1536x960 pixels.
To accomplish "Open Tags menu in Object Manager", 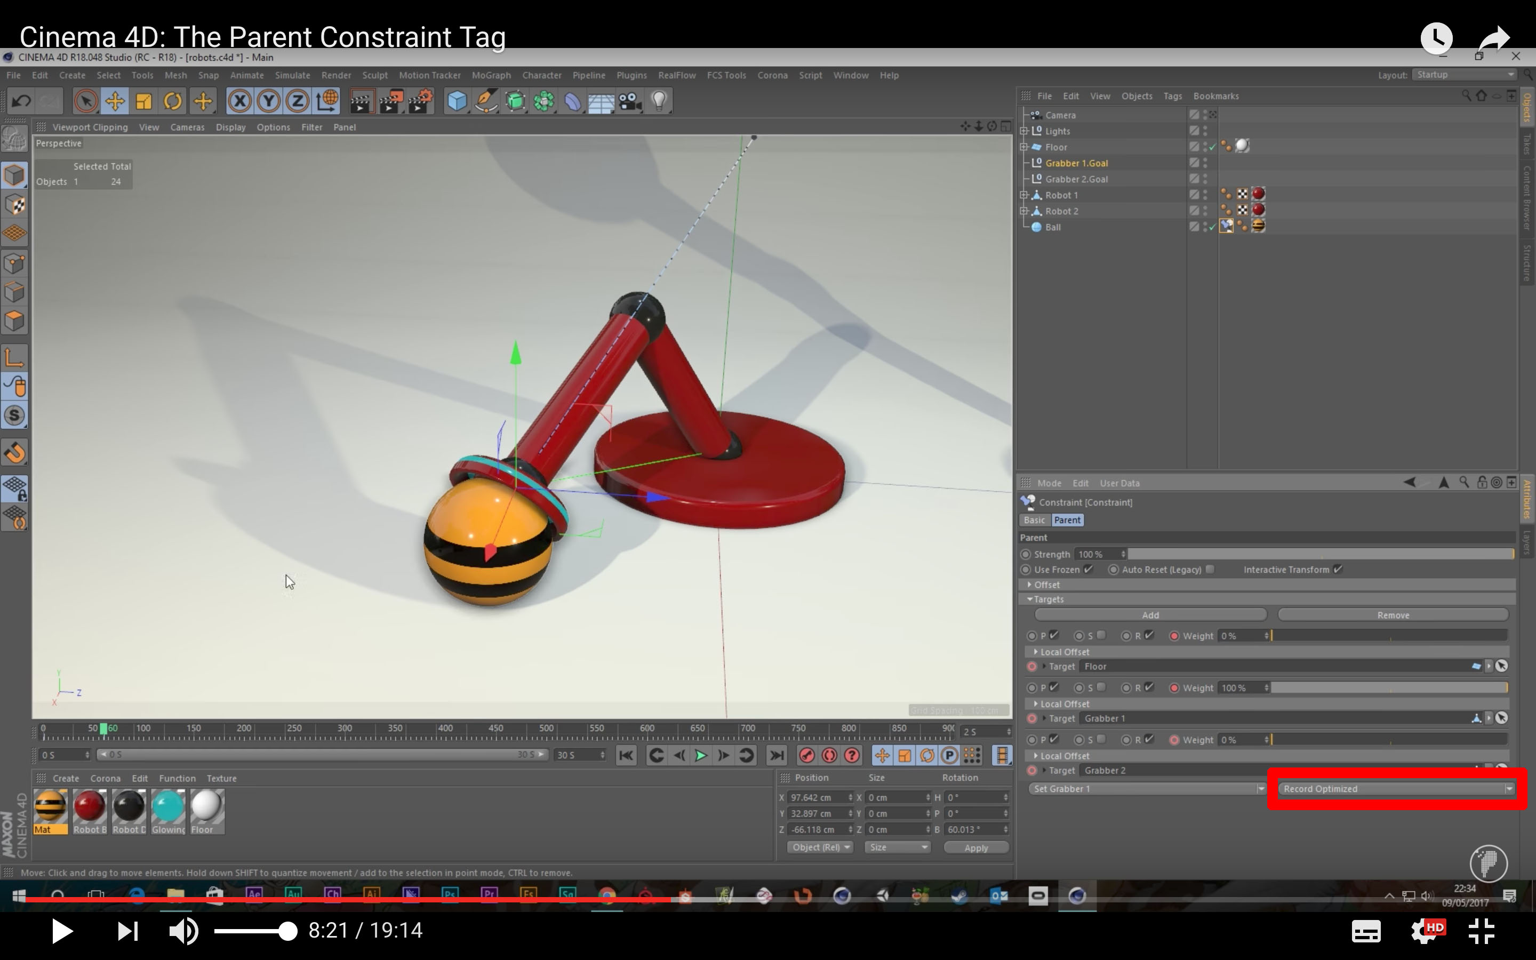I will coord(1172,96).
